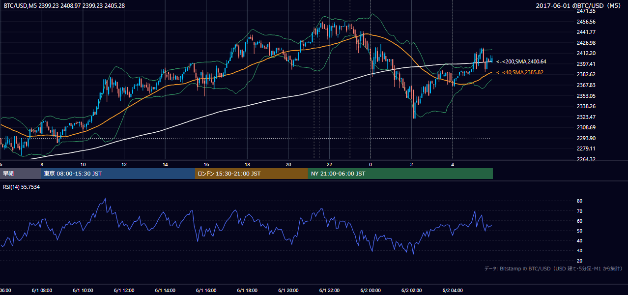628x295 pixels.
Task: Click hour label 18 under price chart
Action: coord(248,164)
